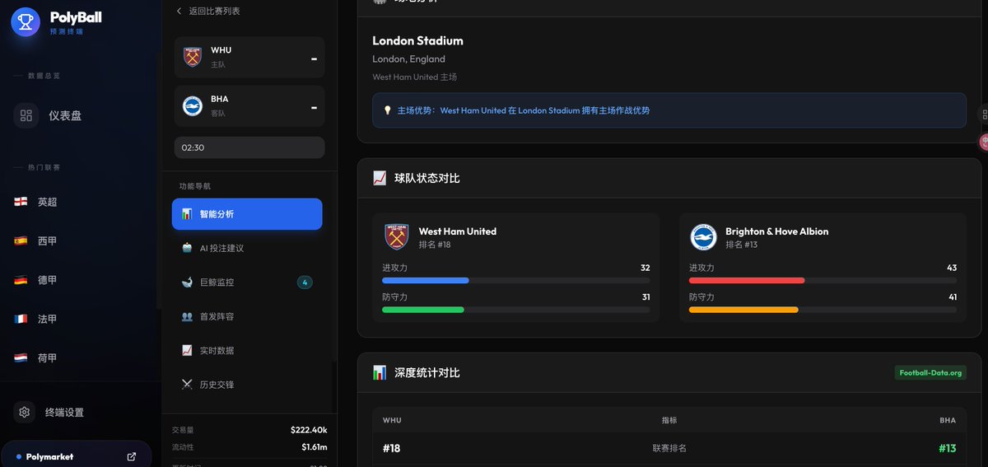This screenshot has width=988, height=467.
Task: Click the grid icon at right edge
Action: 984,114
